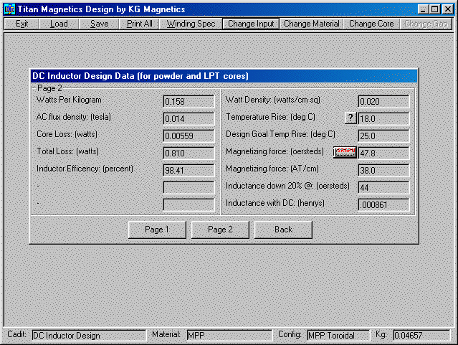Click the Page 2 group label

49,88
